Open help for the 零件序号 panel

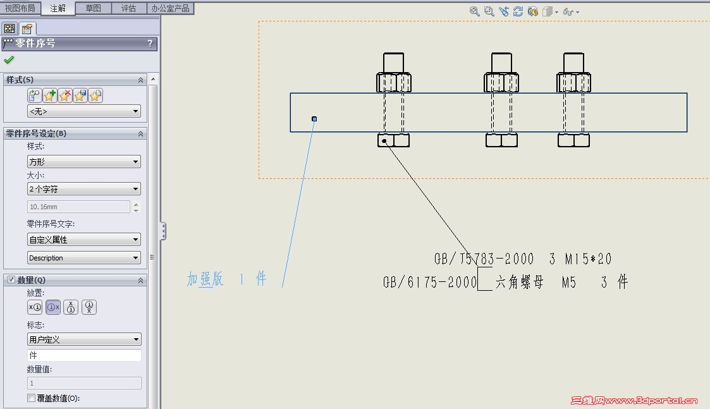coord(150,44)
